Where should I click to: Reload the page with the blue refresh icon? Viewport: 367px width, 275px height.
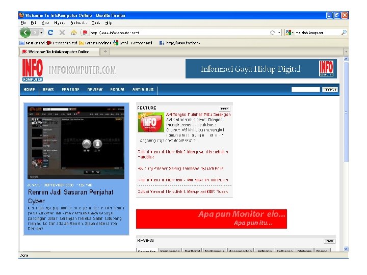(50, 33)
